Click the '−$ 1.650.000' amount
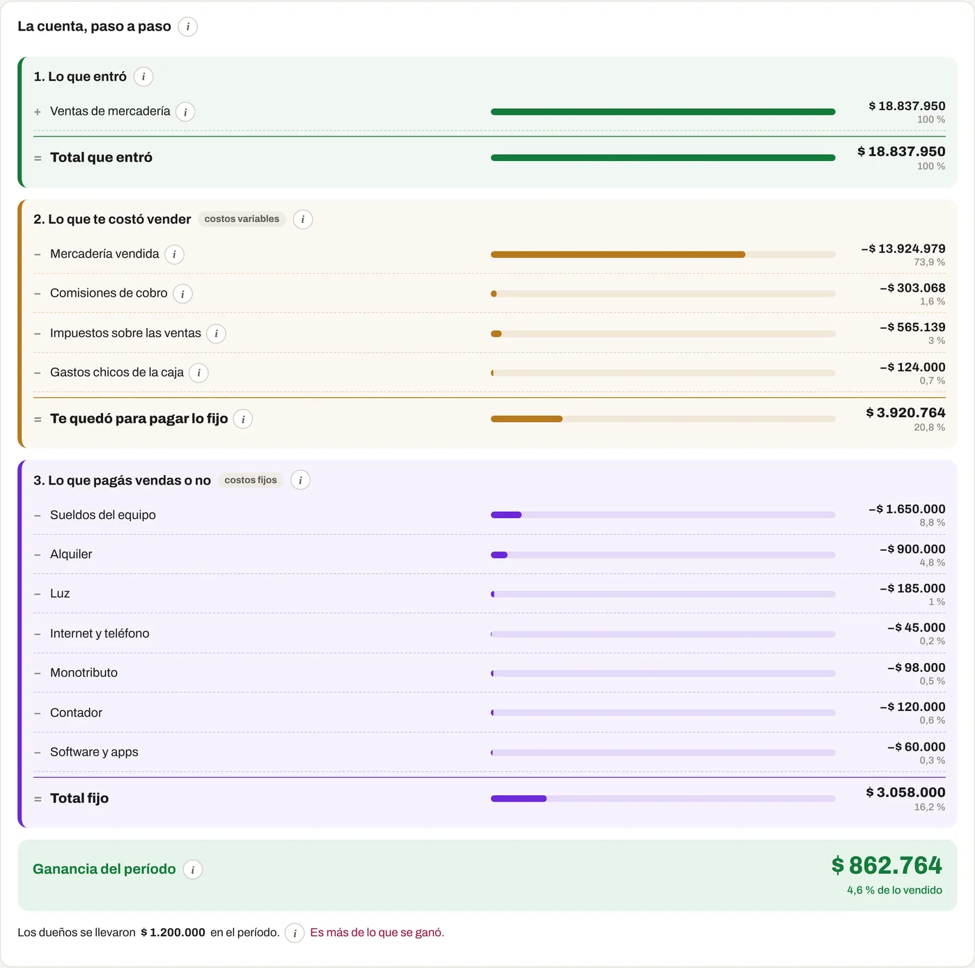The image size is (975, 968). [907, 509]
